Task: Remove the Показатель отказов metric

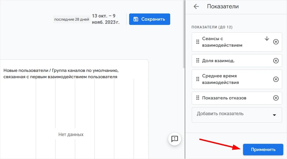Action: click(x=276, y=98)
